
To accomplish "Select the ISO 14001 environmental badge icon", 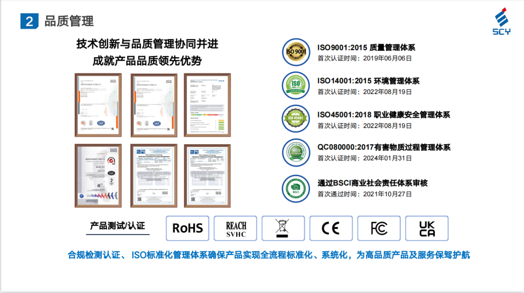I will click(x=295, y=85).
